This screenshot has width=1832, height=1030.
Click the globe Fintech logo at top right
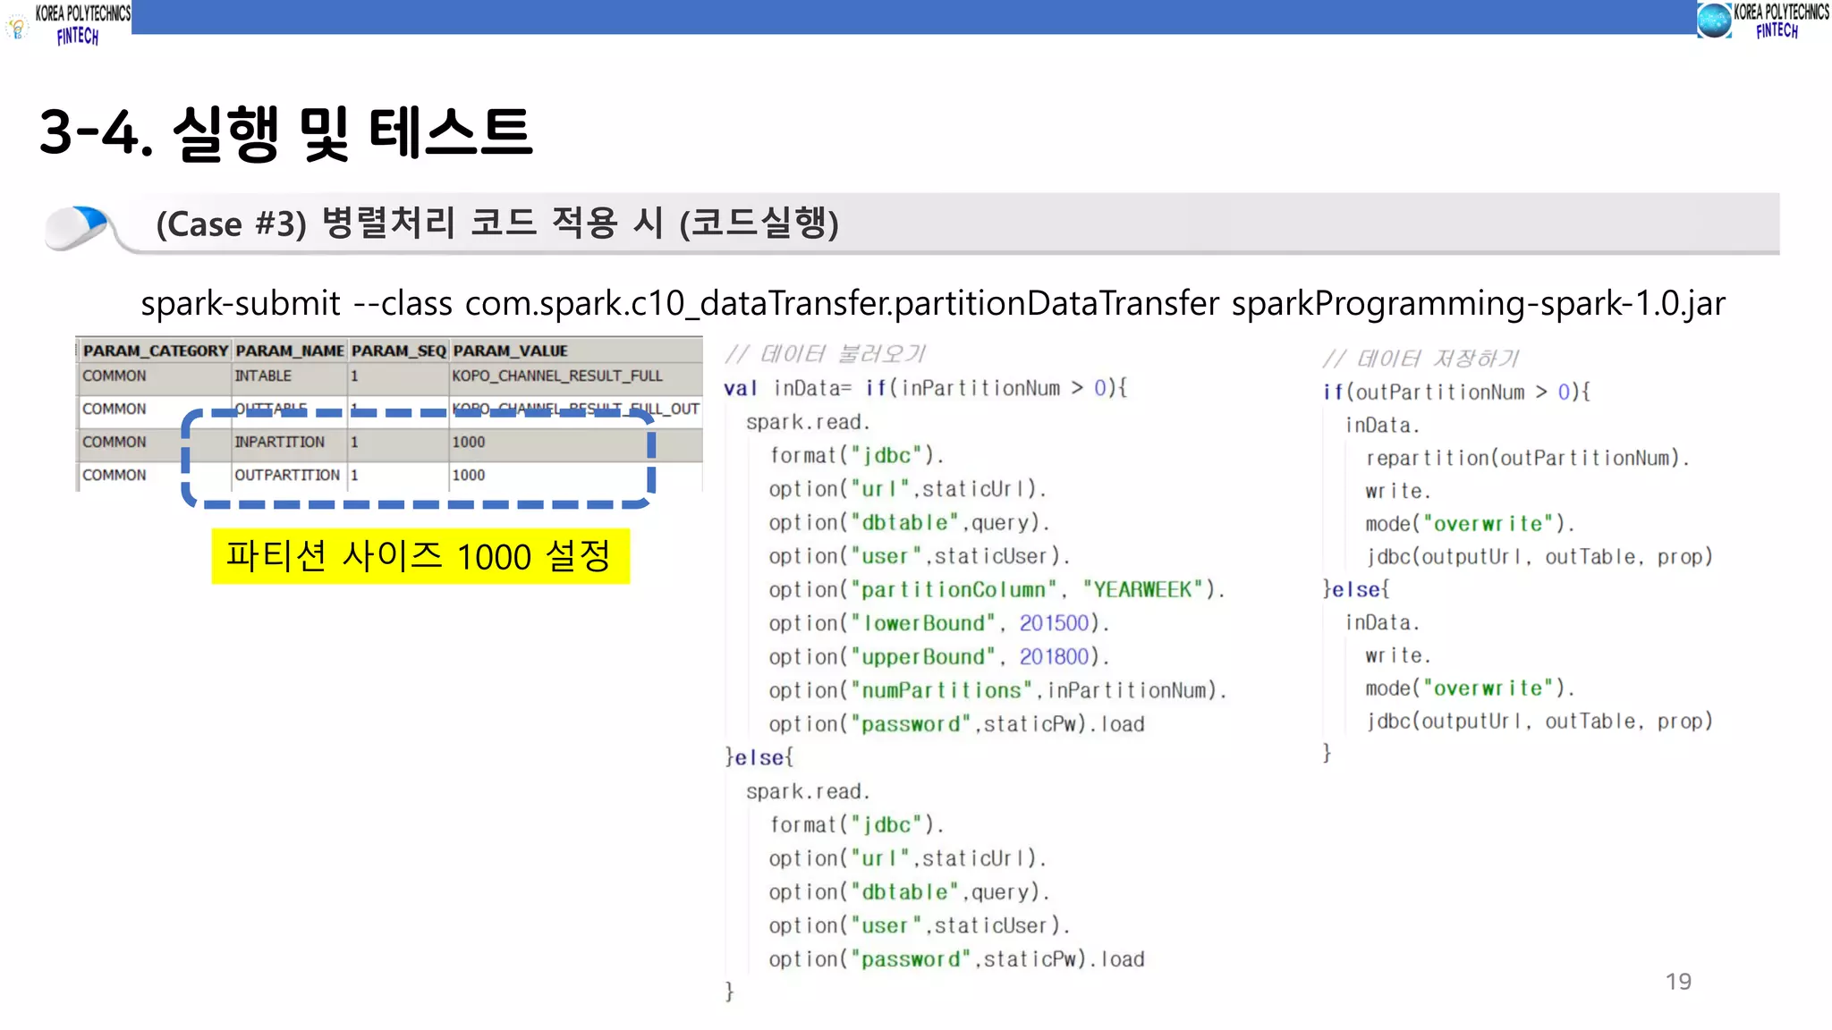[x=1713, y=21]
